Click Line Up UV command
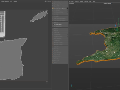This screenshot has width=120, height=90. 60,32
